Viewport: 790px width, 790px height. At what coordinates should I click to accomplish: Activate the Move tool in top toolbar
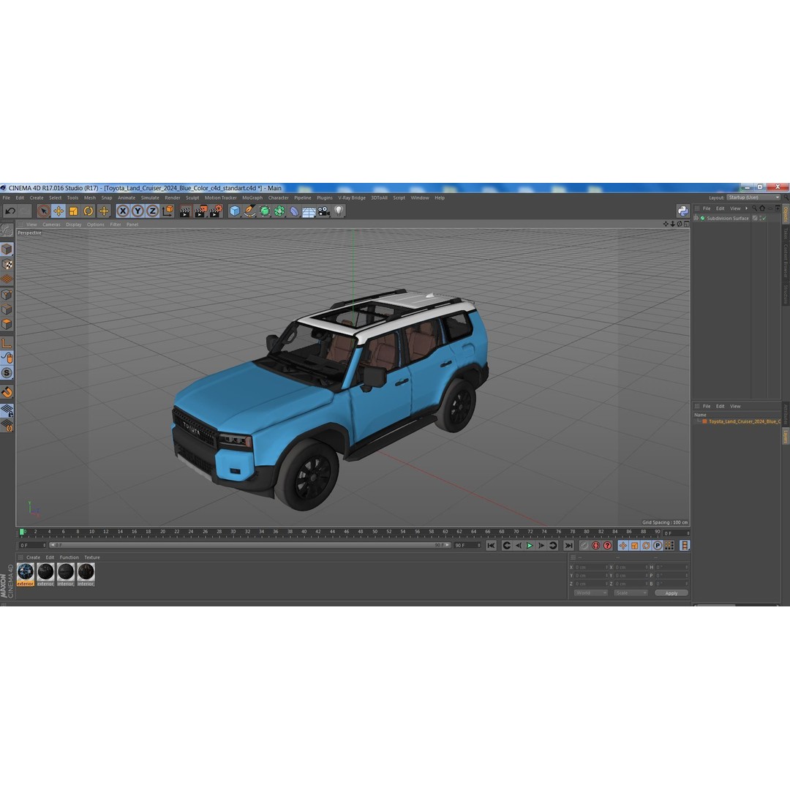(x=59, y=211)
